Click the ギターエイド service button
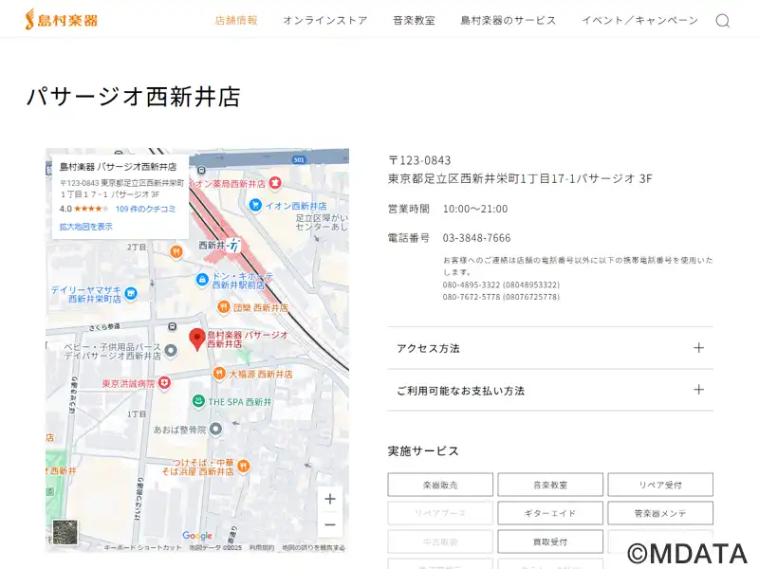 (x=550, y=513)
